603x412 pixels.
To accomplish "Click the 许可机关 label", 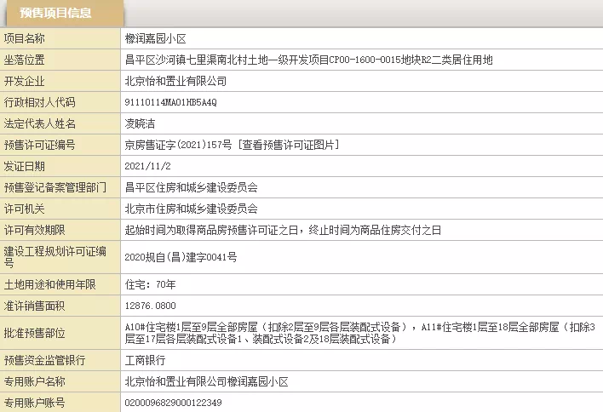I will click(x=24, y=209).
